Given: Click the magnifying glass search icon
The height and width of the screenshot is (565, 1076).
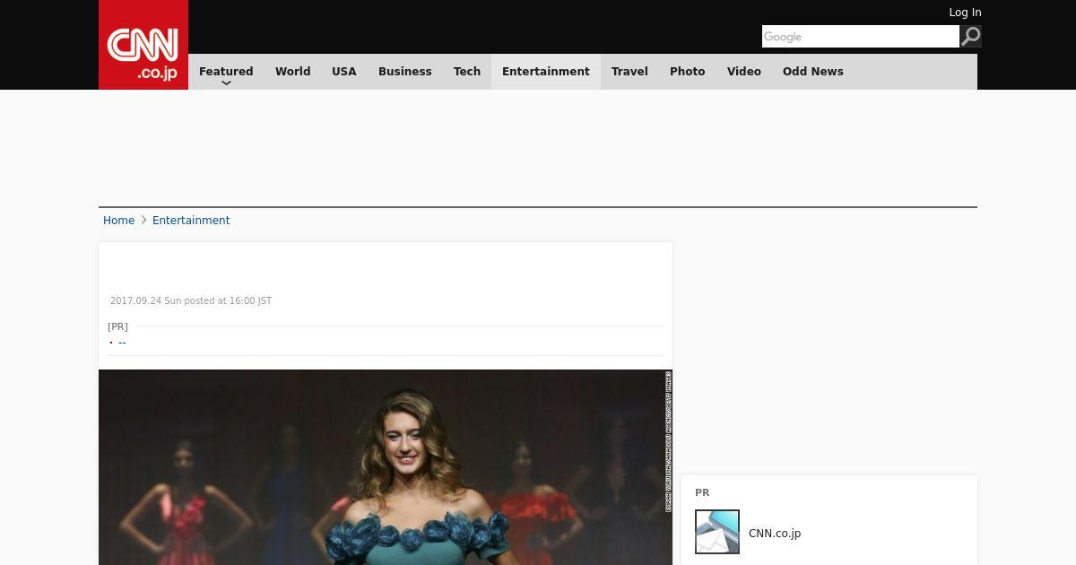Looking at the screenshot, I should pos(970,36).
